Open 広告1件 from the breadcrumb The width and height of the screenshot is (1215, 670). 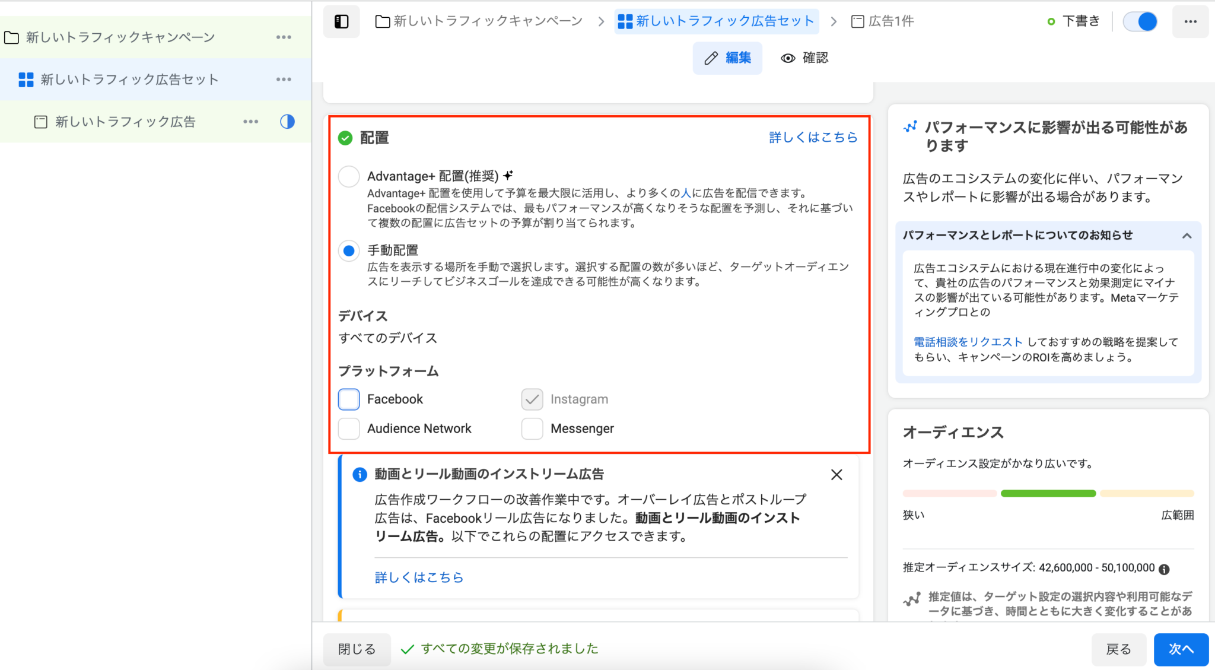(x=890, y=20)
